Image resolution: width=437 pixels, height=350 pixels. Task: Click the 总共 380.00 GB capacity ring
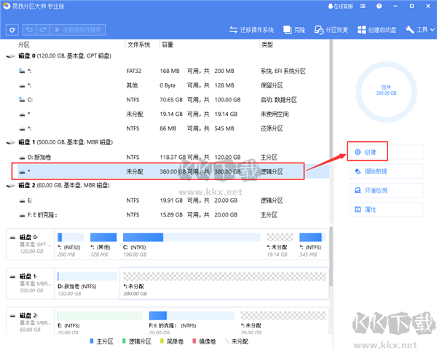click(x=386, y=92)
